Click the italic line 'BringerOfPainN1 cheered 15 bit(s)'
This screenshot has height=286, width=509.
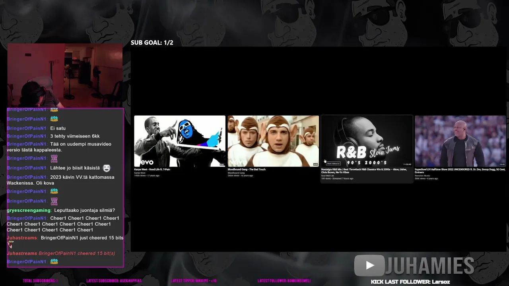(77, 253)
